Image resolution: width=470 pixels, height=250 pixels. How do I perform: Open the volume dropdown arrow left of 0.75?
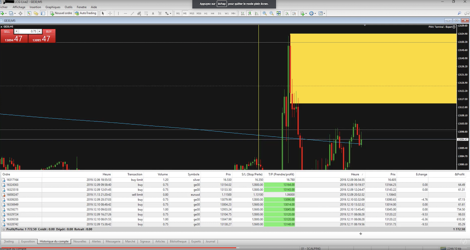16,32
